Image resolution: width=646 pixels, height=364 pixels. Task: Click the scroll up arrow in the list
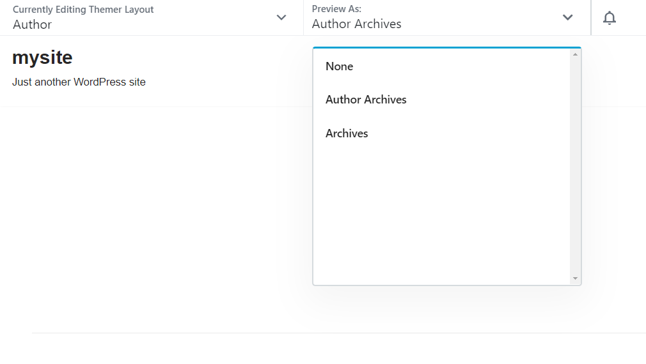[x=575, y=54]
